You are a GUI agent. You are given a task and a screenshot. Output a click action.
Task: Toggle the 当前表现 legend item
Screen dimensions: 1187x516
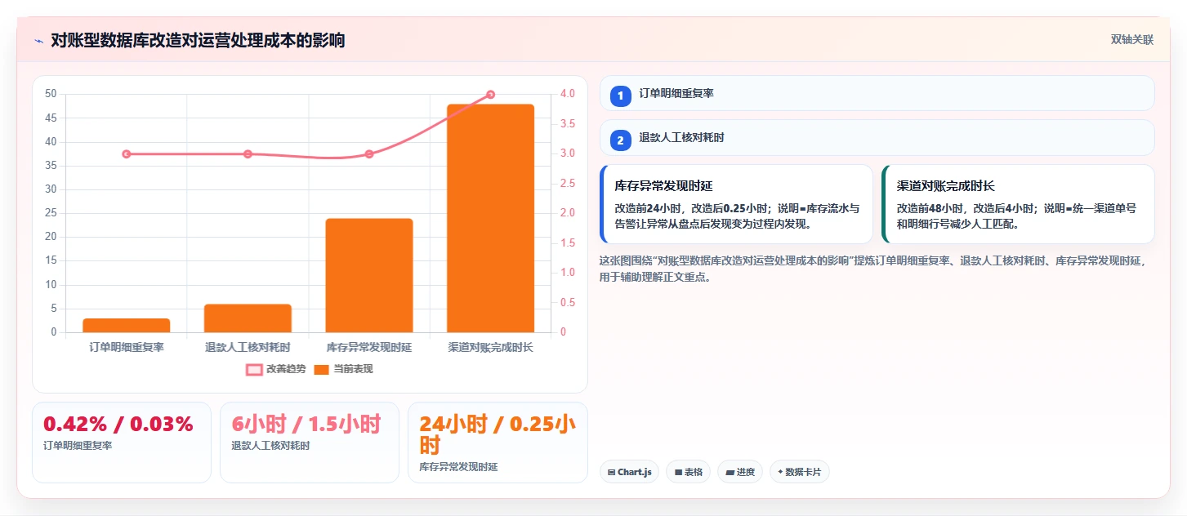click(x=344, y=369)
